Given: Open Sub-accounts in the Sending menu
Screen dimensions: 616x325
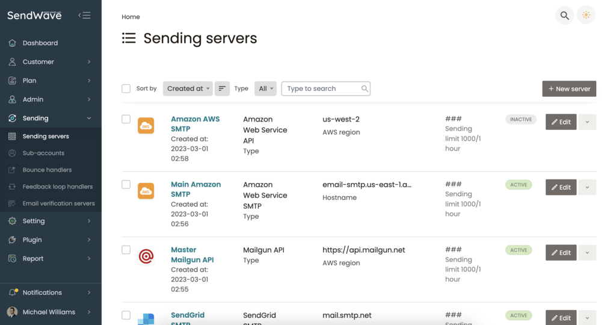Looking at the screenshot, I should coord(43,153).
